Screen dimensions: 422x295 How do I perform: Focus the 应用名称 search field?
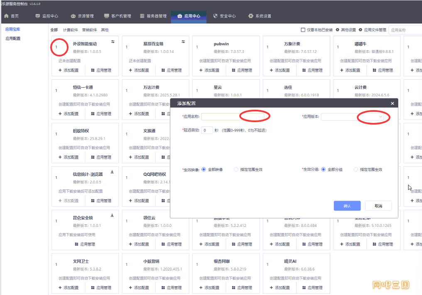[x=405, y=30]
